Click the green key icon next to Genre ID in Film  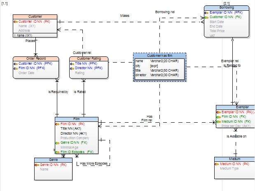point(57,143)
